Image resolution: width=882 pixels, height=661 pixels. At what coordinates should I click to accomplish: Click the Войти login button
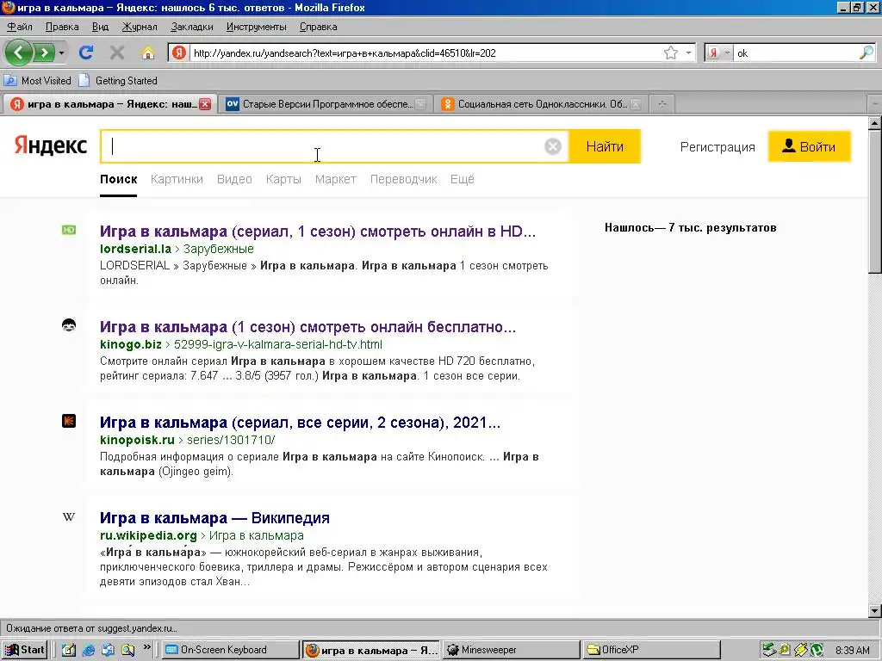coord(809,146)
